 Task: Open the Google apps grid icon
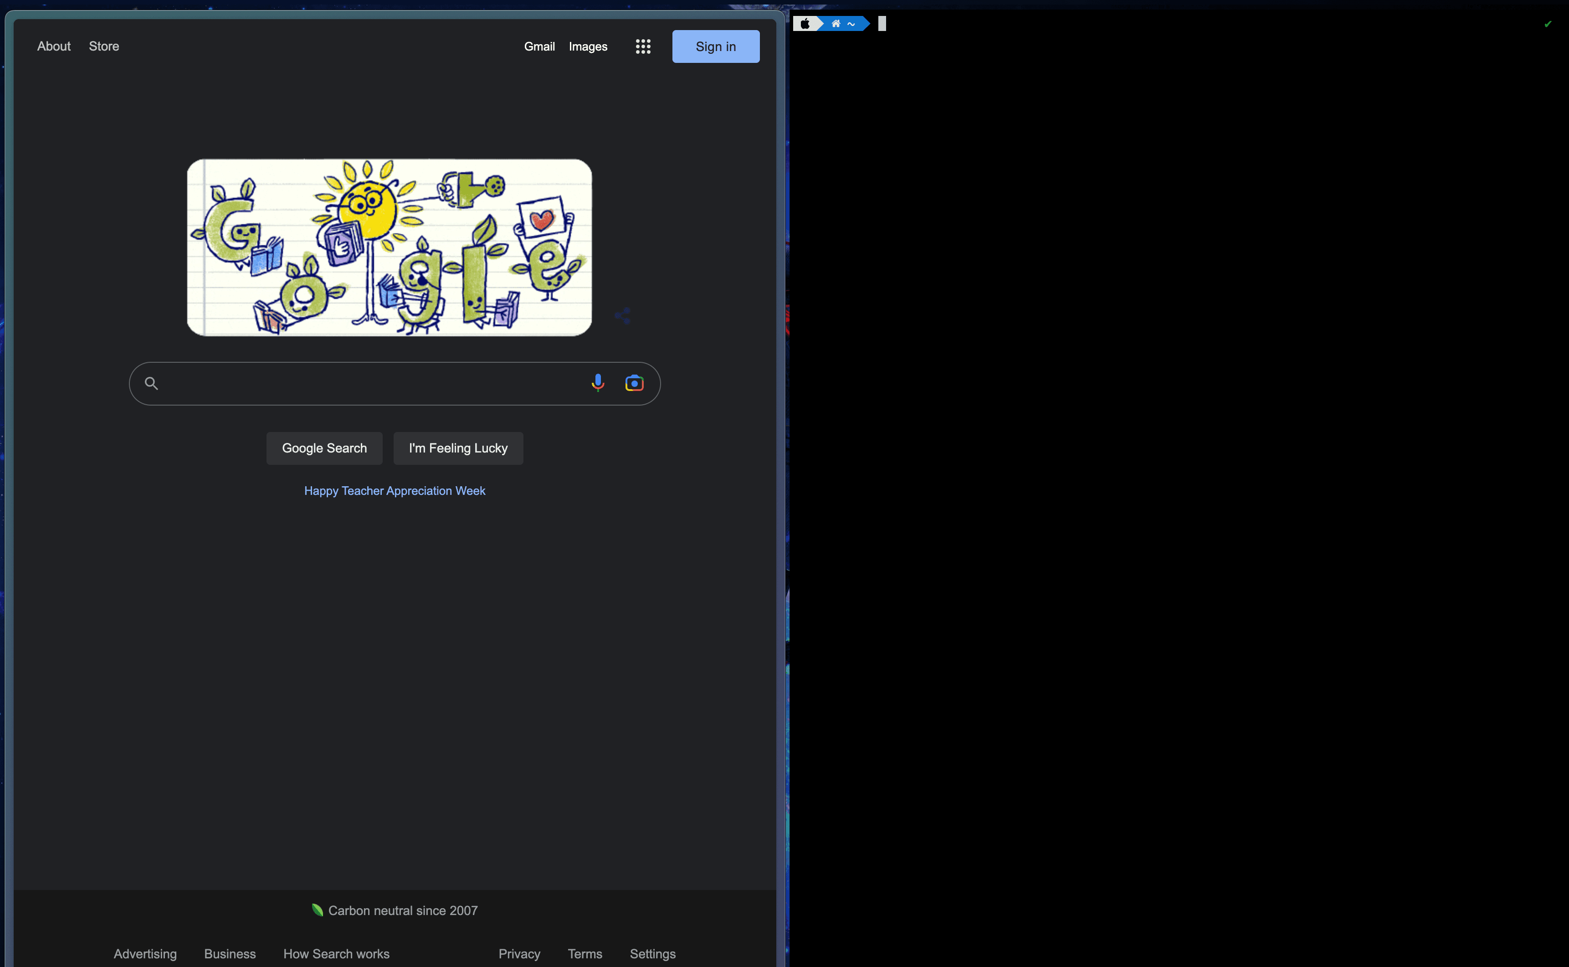(642, 46)
